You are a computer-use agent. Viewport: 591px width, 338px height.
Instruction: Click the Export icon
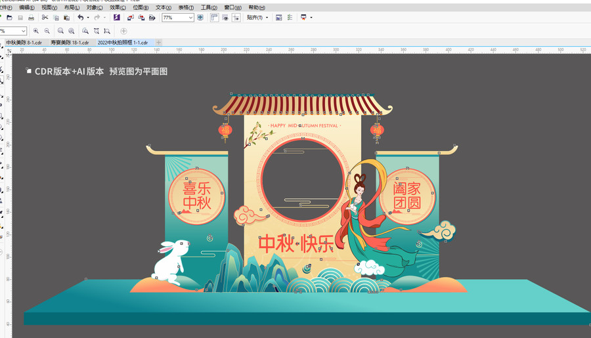click(141, 17)
